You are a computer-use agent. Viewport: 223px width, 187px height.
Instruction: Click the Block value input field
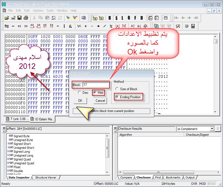pyautogui.click(x=96, y=85)
